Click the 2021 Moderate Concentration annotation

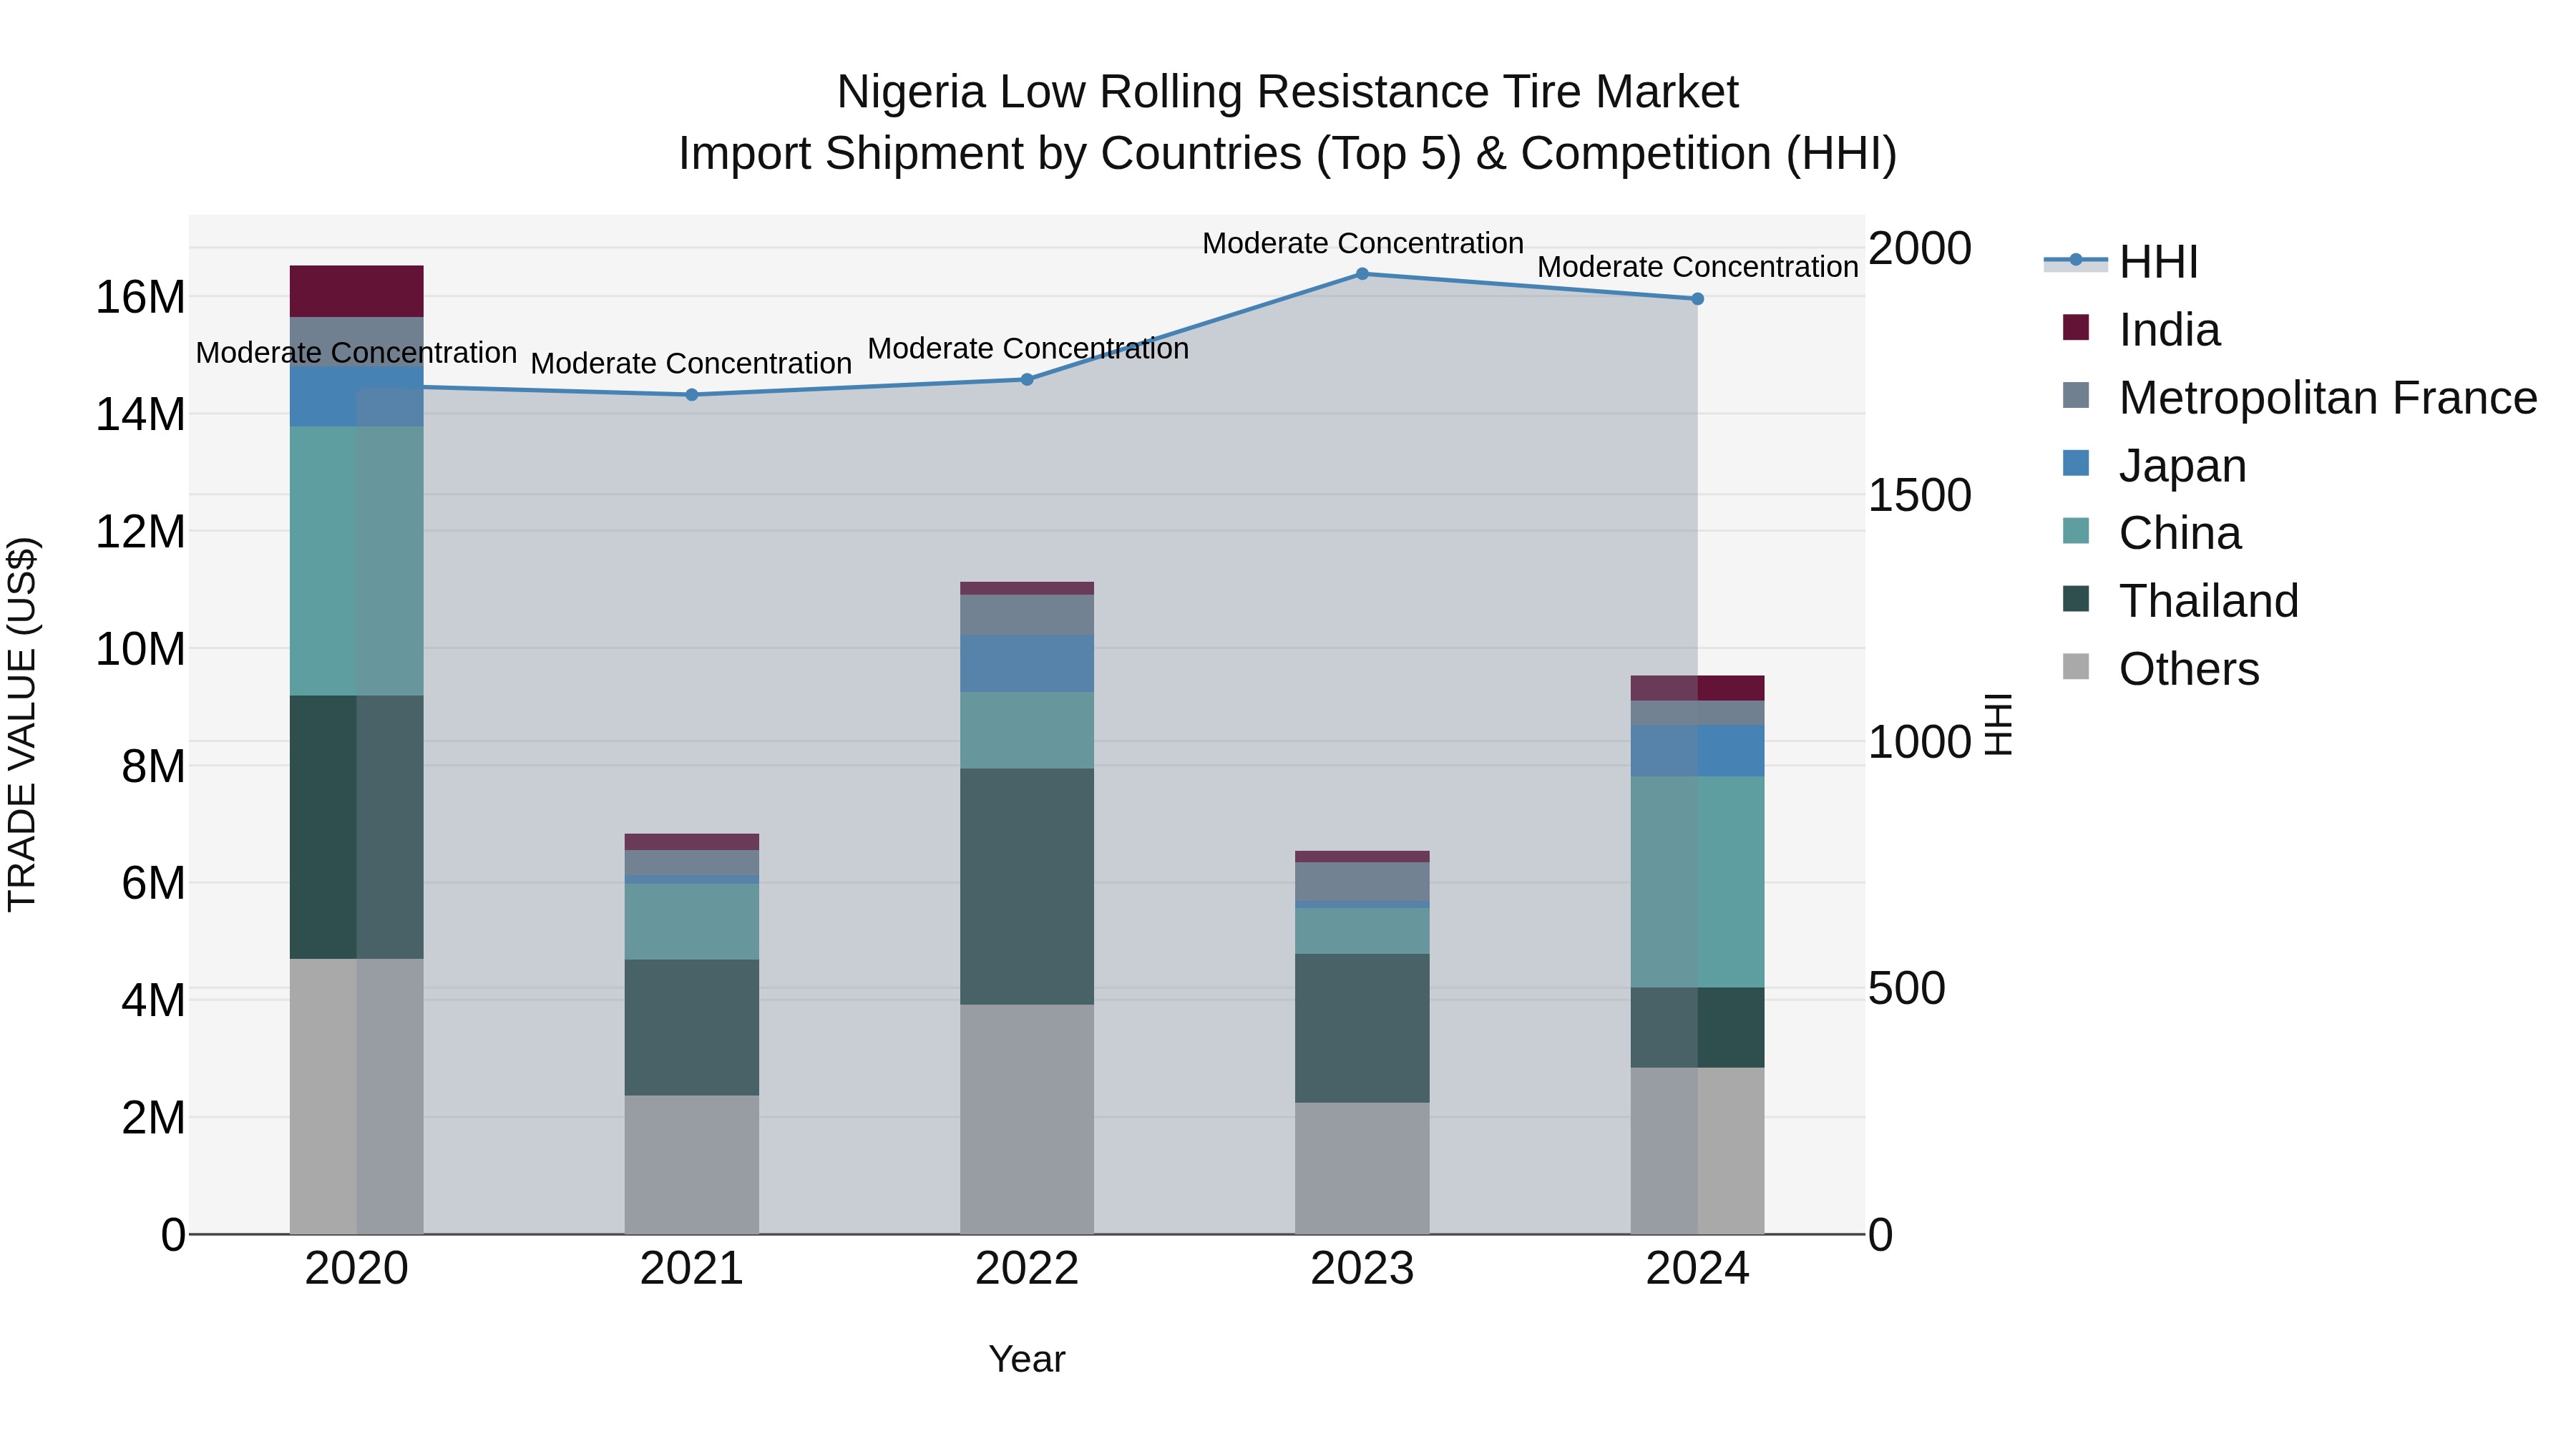691,363
